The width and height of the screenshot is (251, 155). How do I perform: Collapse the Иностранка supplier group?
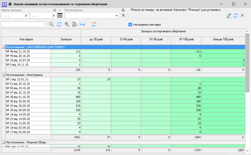(x=3, y=75)
